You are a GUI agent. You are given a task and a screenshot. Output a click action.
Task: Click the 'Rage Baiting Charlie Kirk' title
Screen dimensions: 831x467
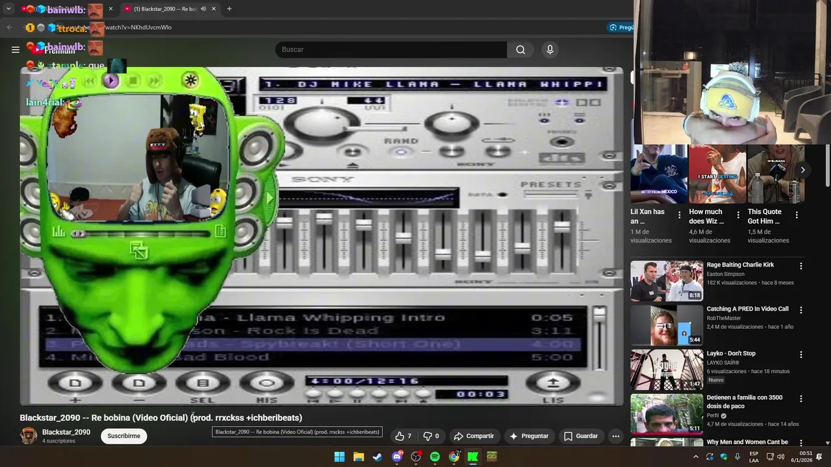[x=740, y=265]
